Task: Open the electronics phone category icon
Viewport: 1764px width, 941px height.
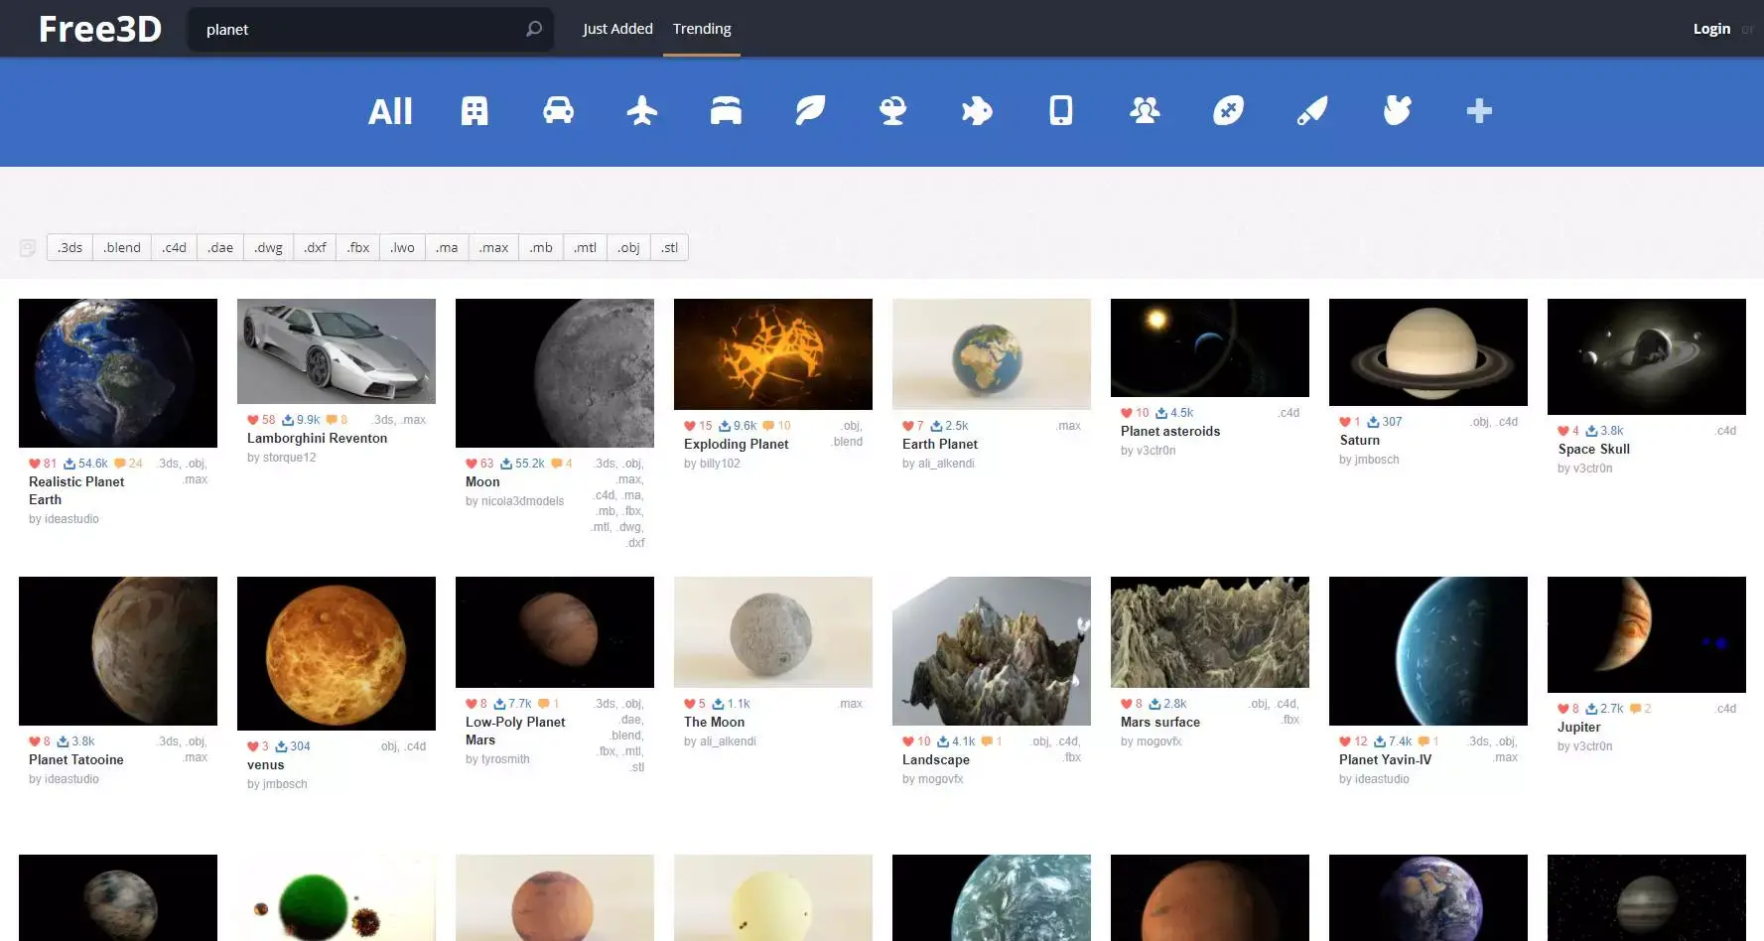Action: click(x=1061, y=111)
